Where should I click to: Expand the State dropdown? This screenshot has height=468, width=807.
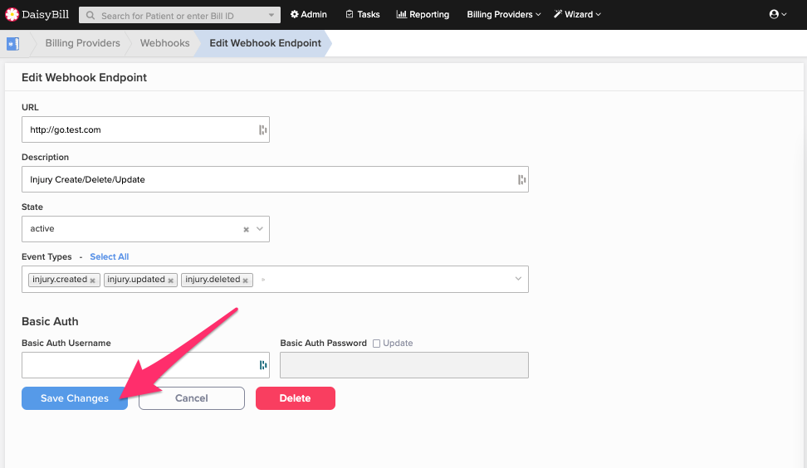(260, 229)
